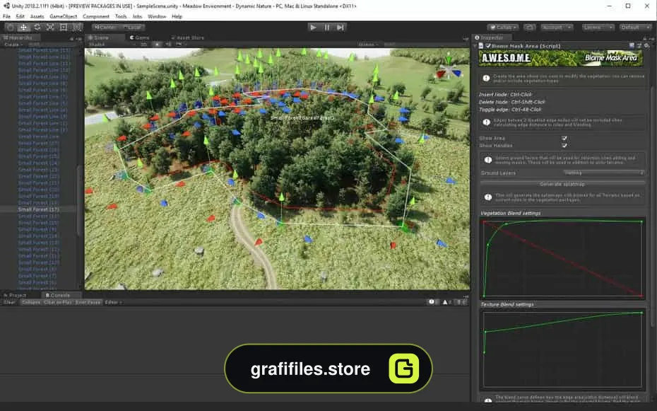Image resolution: width=657 pixels, height=411 pixels.
Task: Open the Tools menu
Action: (x=121, y=16)
